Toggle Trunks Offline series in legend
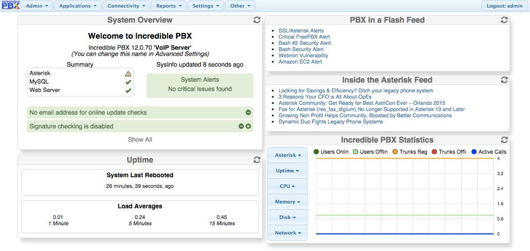Image resolution: width=530 pixels, height=251 pixels. coord(449,152)
